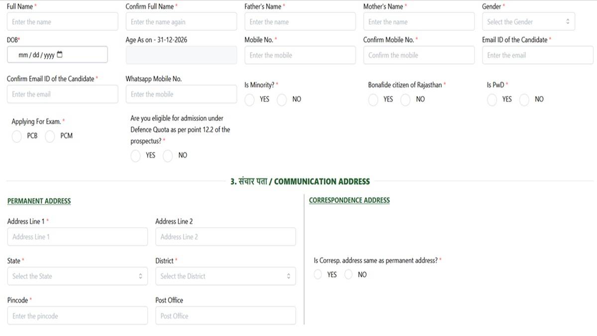Click the Pincode input field

[77, 315]
